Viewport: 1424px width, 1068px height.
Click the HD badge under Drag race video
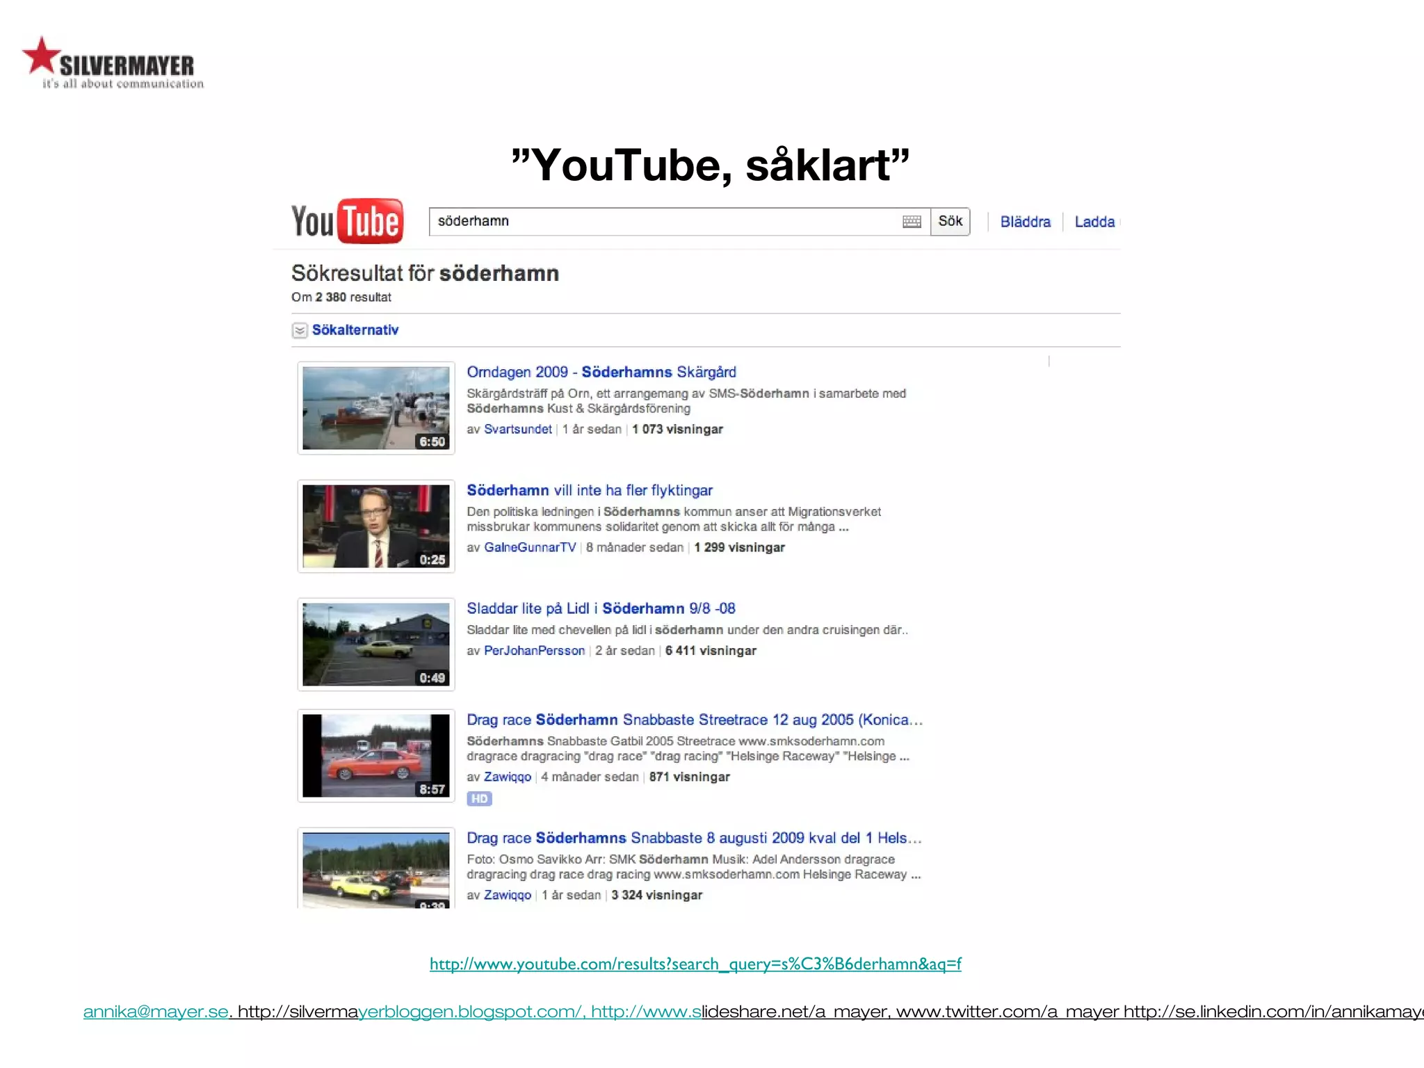coord(479,799)
